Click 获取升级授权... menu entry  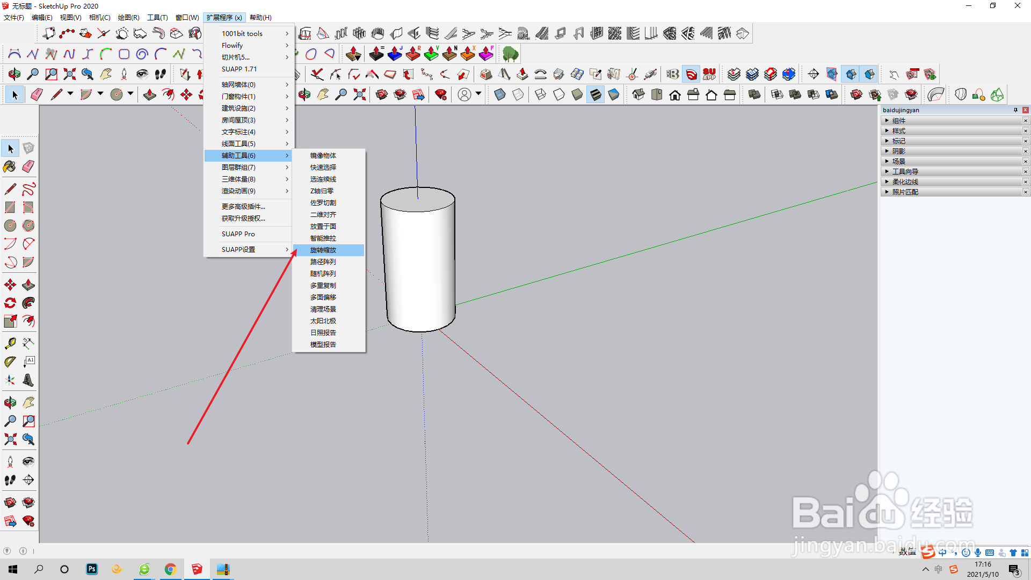pyautogui.click(x=243, y=219)
